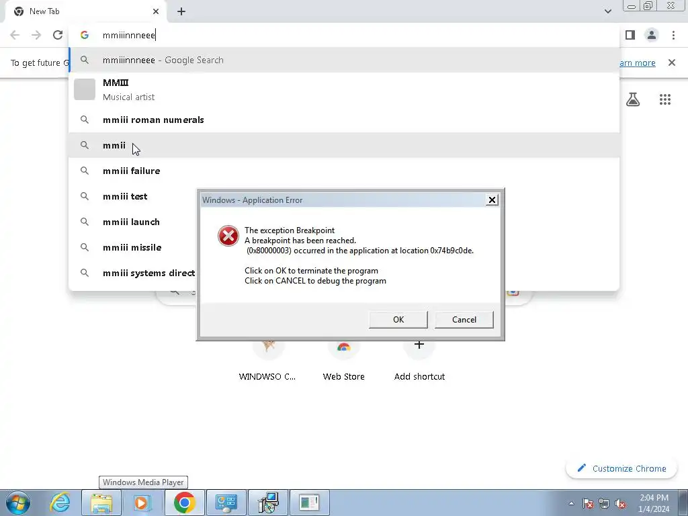The height and width of the screenshot is (516, 688).
Task: Open the last taskbar application window icon
Action: tap(309, 503)
